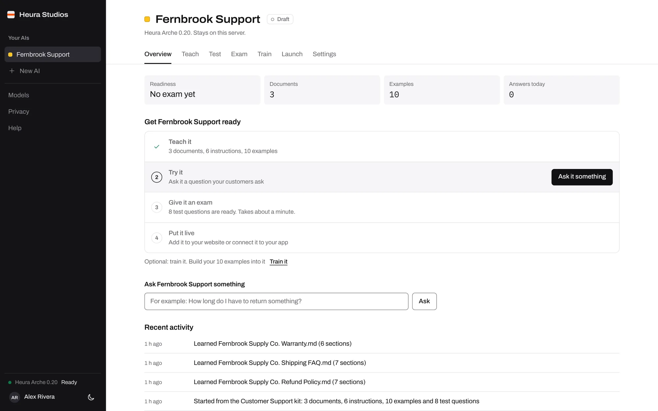Click the yellow square beside Fernbrook Support title

(x=147, y=19)
